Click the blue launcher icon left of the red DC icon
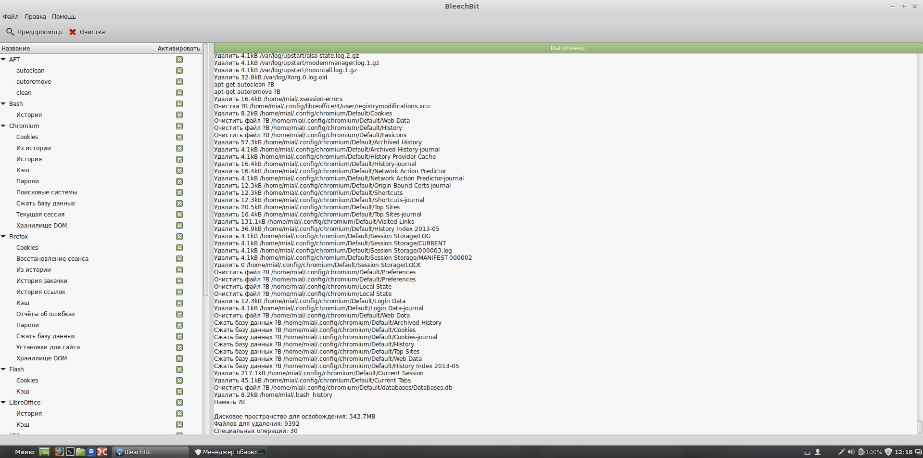 pyautogui.click(x=91, y=452)
